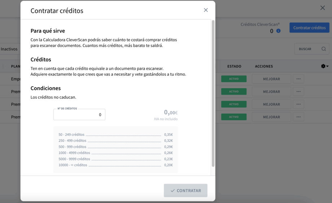Viewport: 332px width, 203px height.
Task: Click the Mejorar button in third row
Action: click(x=271, y=104)
